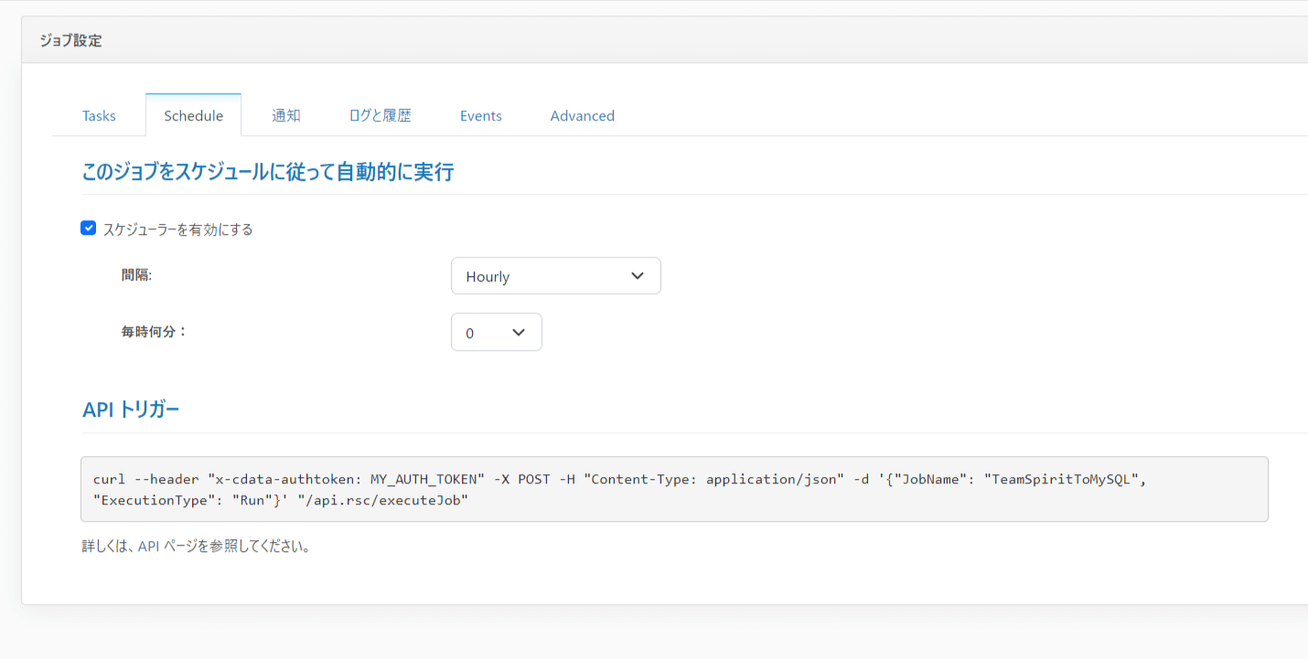Screen dimensions: 1308x659
Task: Open the 間隔 Hourly dropdown
Action: pyautogui.click(x=556, y=276)
